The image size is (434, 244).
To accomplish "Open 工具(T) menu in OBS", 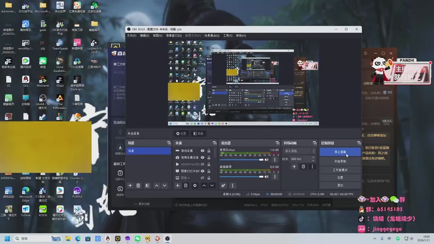I will 228,36.
